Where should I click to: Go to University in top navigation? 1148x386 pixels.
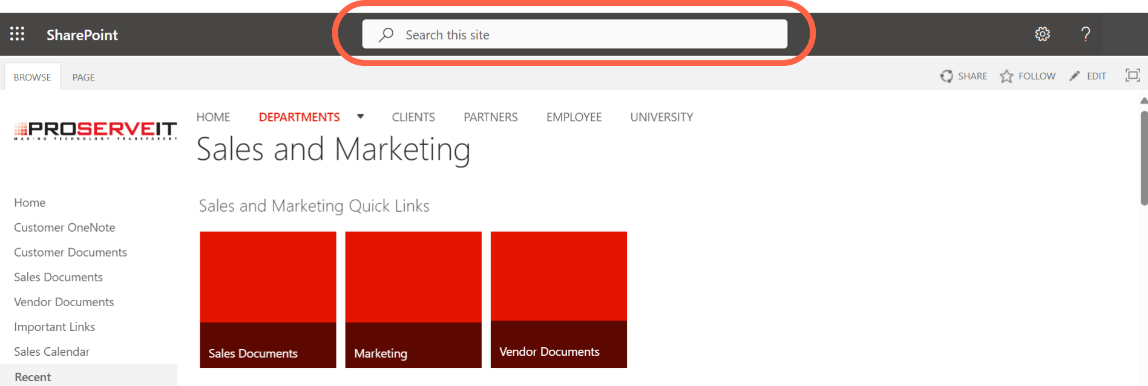(661, 117)
